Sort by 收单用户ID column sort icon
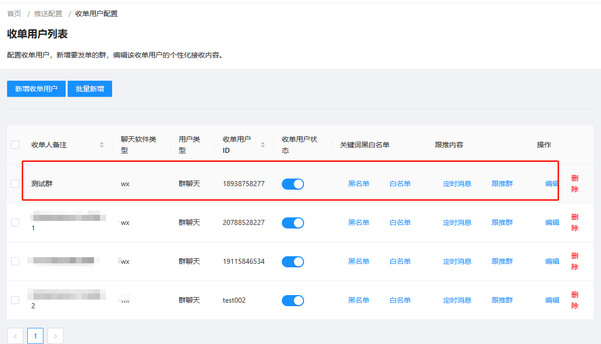This screenshot has width=601, height=344. (263, 145)
